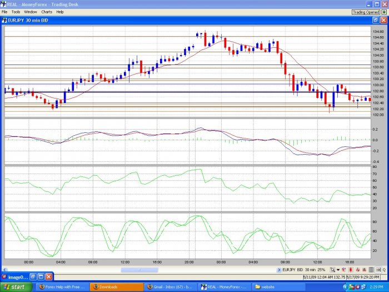This screenshot has width=389, height=292.
Task: Click the green status light beside Trading Opened
Action: pos(384,12)
